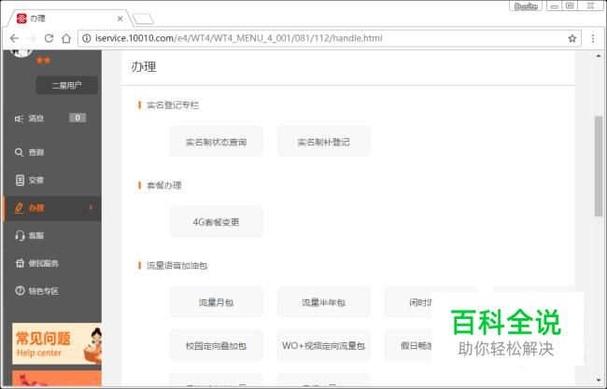The image size is (607, 389).
Task: Open the 常见问题 Help center banner
Action: 57,344
